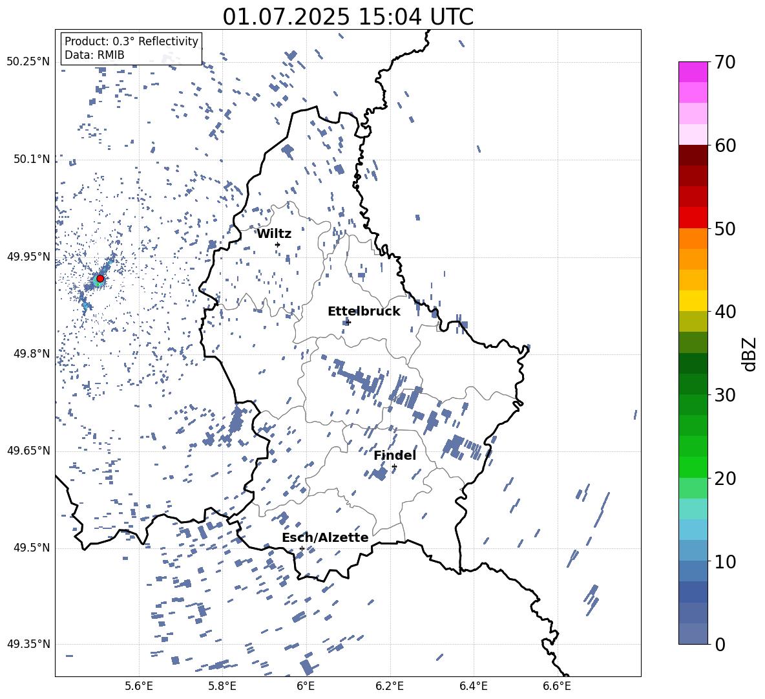Click the cross marker below Ettelbruck
The height and width of the screenshot is (699, 765).
348,322
